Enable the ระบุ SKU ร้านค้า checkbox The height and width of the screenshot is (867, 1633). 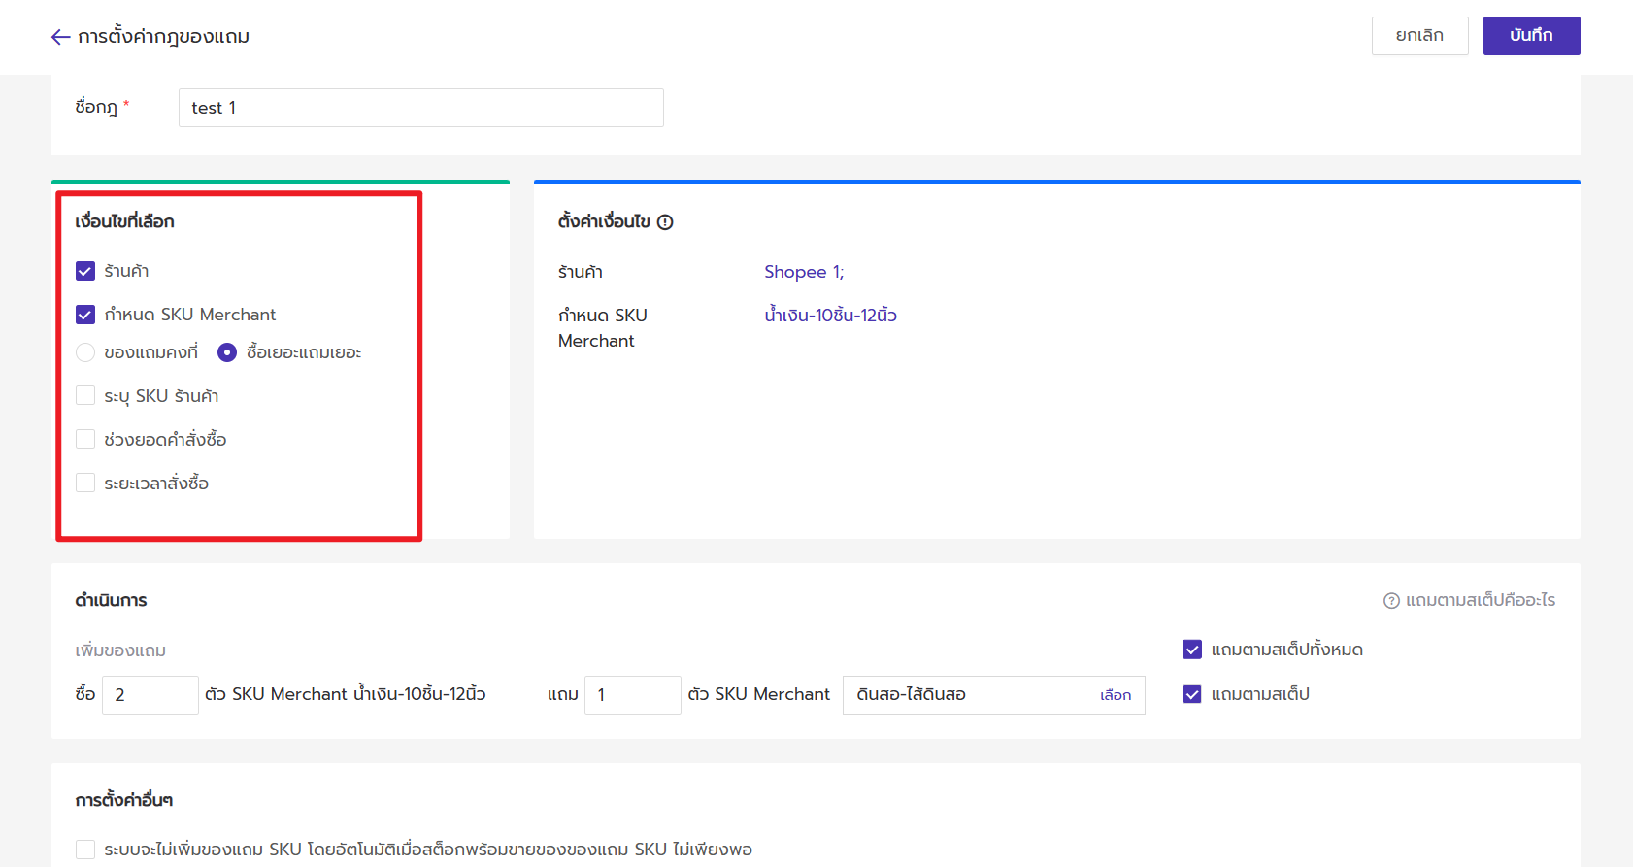tap(85, 396)
